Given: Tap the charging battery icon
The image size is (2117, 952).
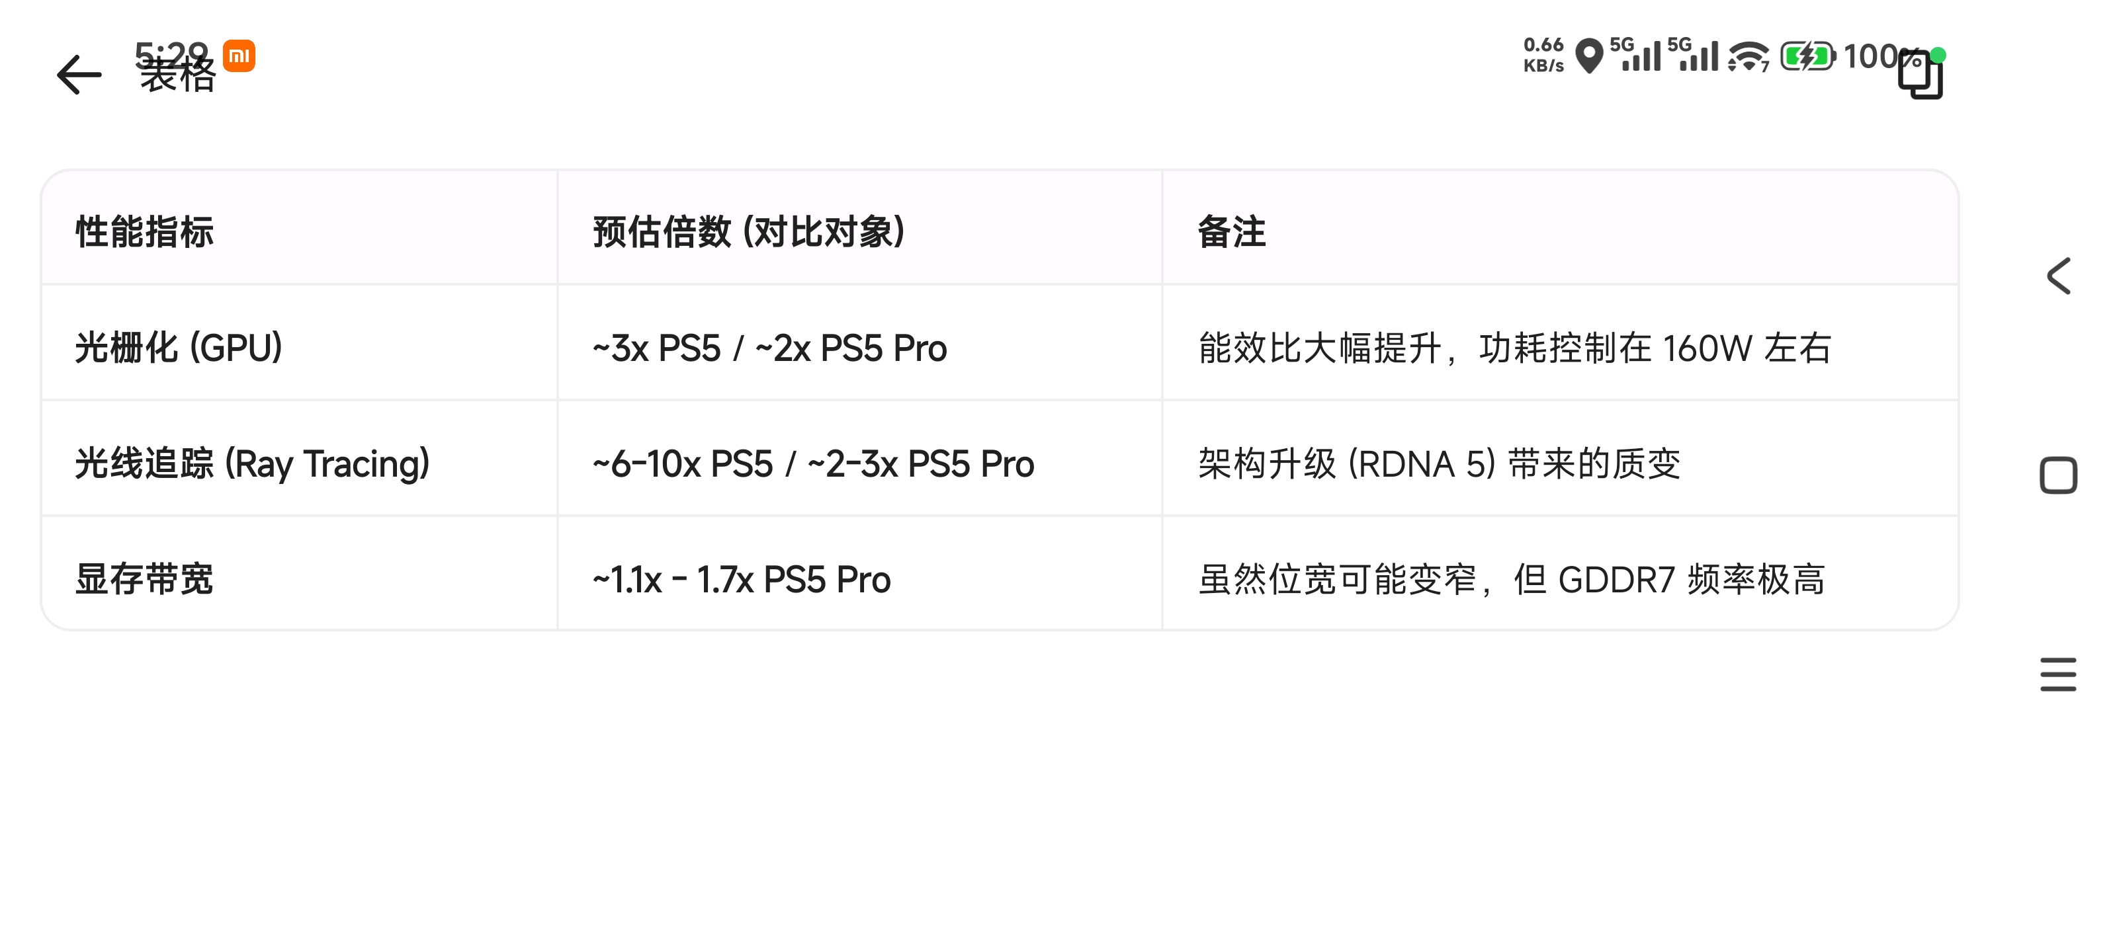Looking at the screenshot, I should (x=1807, y=57).
